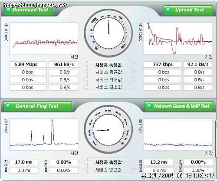The height and width of the screenshot is (181, 217).
Task: Start the Download Test
Action: click(29, 10)
